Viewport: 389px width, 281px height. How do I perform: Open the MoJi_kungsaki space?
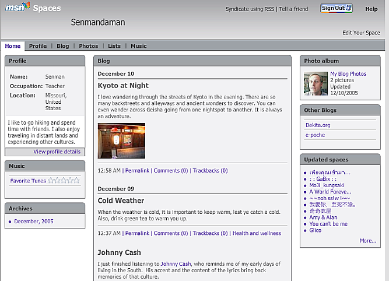(327, 185)
